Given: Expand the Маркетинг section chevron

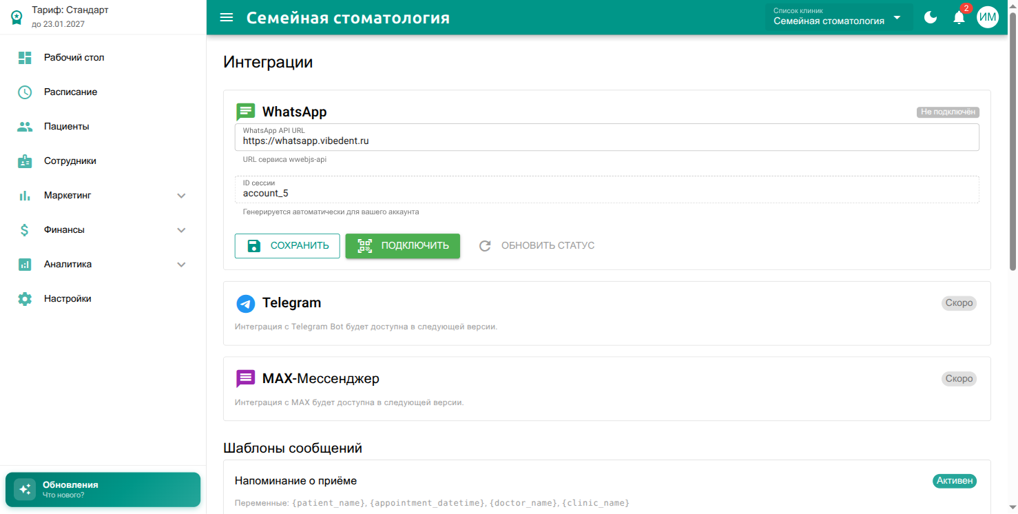Looking at the screenshot, I should [x=181, y=195].
